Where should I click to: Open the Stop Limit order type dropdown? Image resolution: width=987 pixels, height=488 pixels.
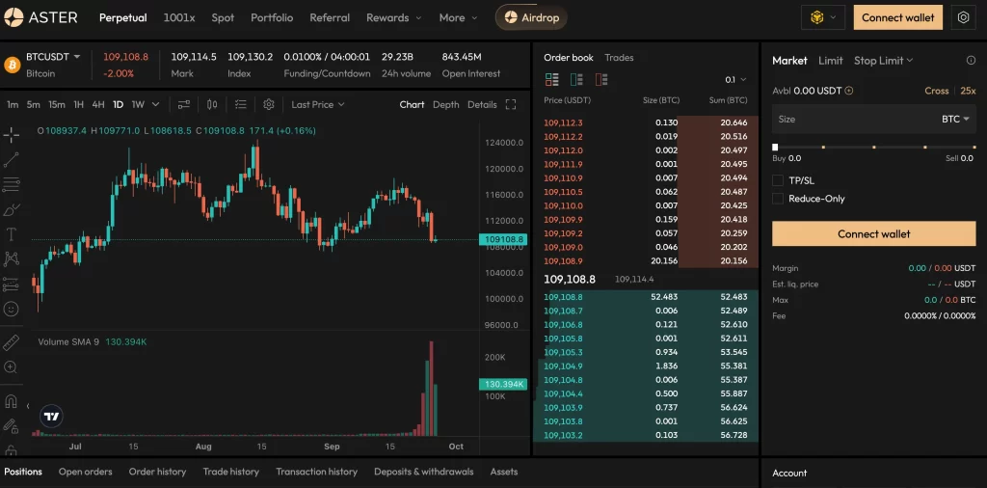coord(883,61)
